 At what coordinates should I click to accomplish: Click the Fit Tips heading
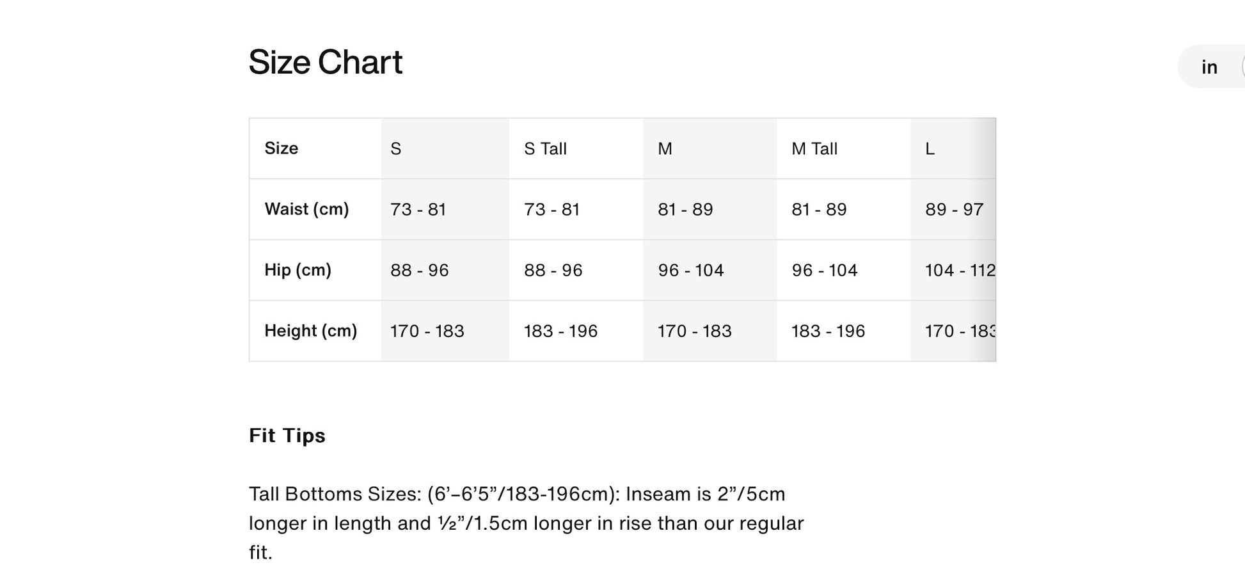pos(287,436)
